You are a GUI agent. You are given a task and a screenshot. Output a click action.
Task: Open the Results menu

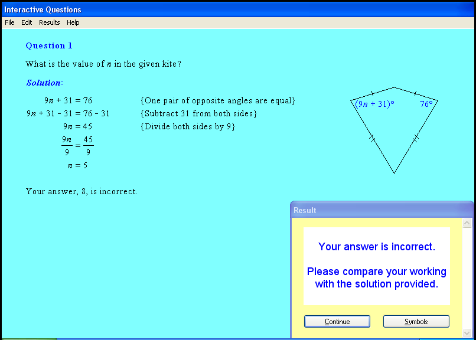[x=49, y=22]
